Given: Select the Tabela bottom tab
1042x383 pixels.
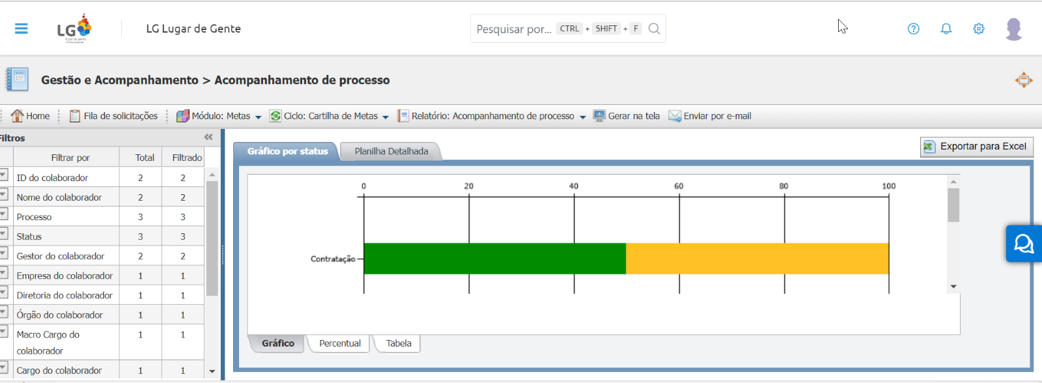Looking at the screenshot, I should pyautogui.click(x=399, y=343).
